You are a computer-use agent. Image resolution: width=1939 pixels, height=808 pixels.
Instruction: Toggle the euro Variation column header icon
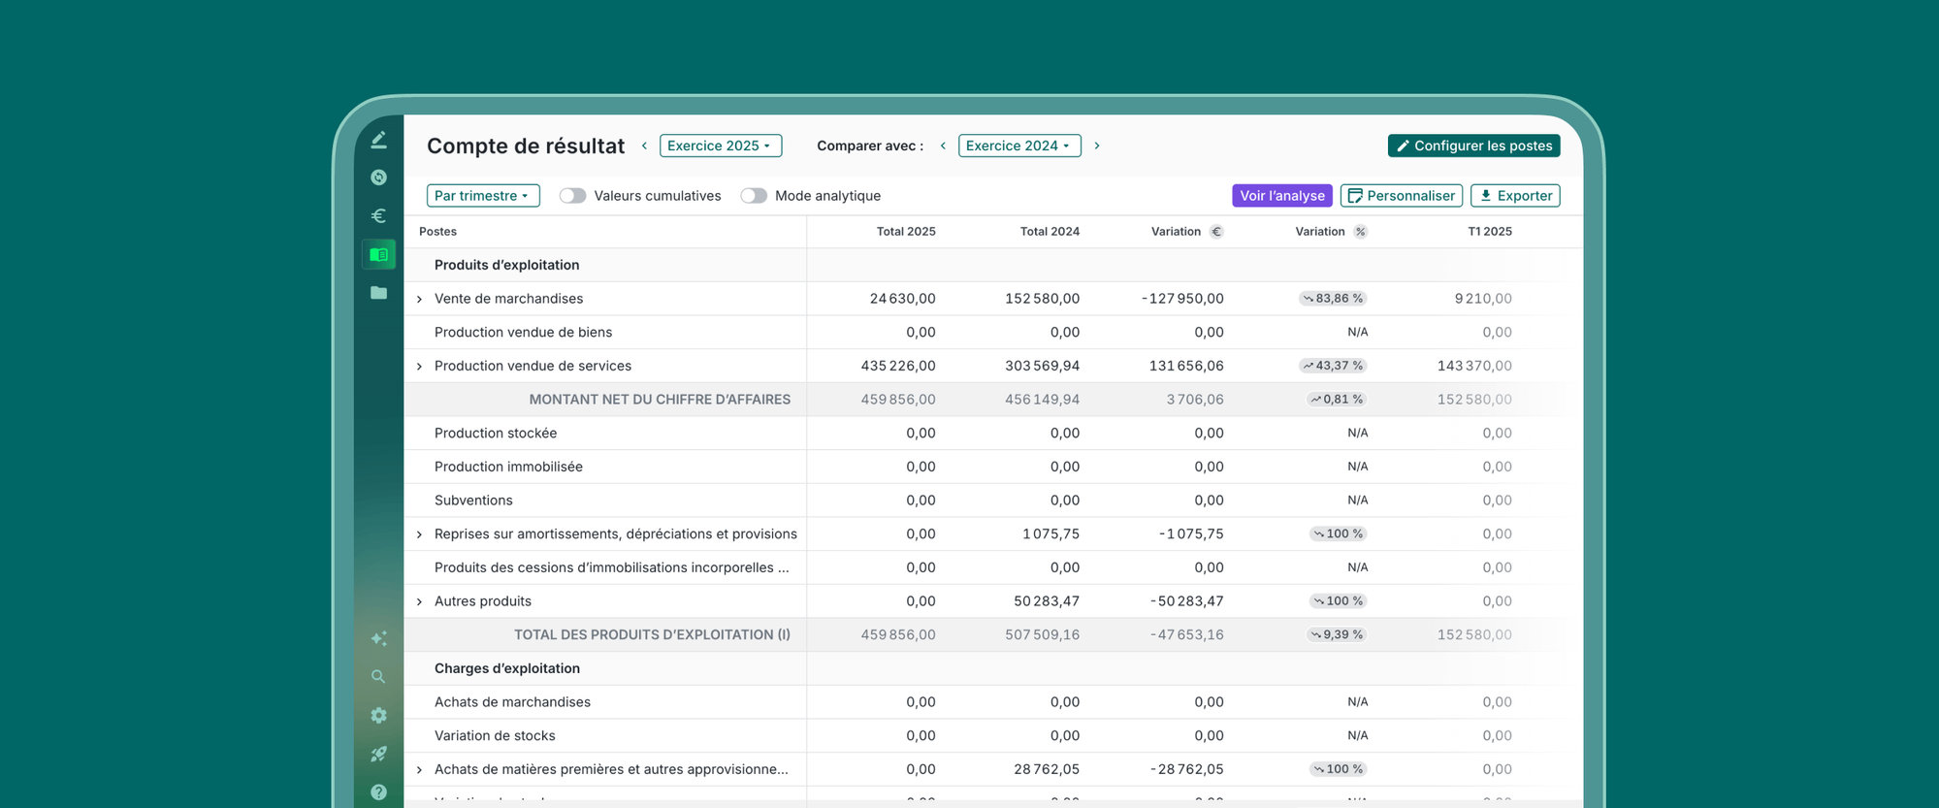coord(1216,232)
